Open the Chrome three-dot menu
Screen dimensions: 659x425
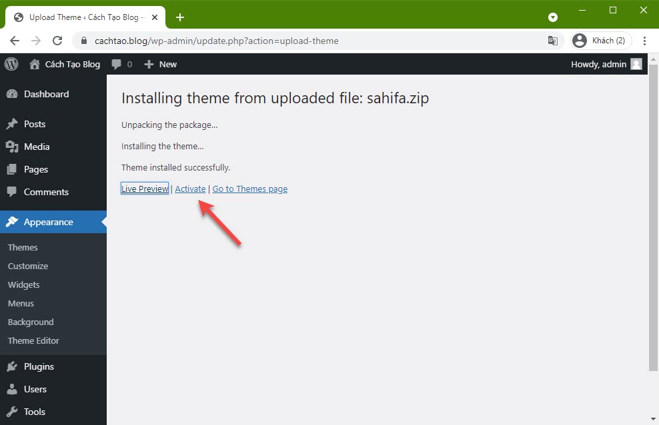click(644, 41)
